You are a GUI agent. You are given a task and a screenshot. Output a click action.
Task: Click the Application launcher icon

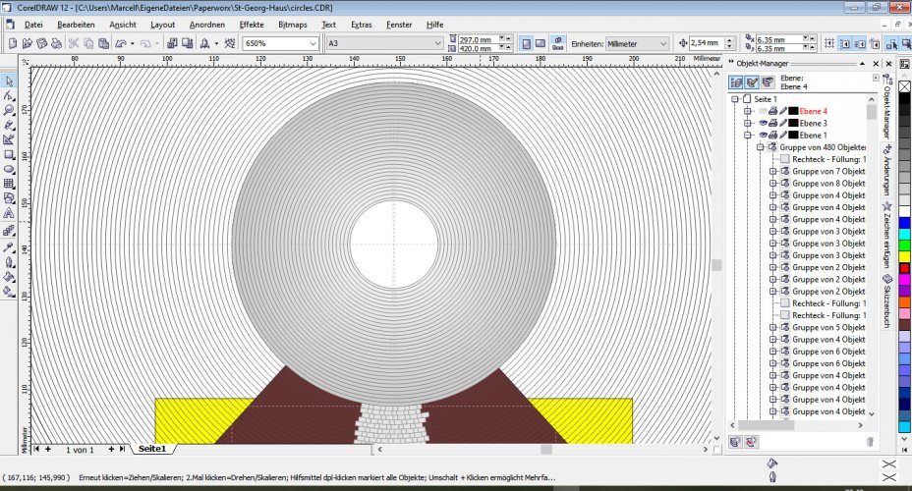[204, 43]
